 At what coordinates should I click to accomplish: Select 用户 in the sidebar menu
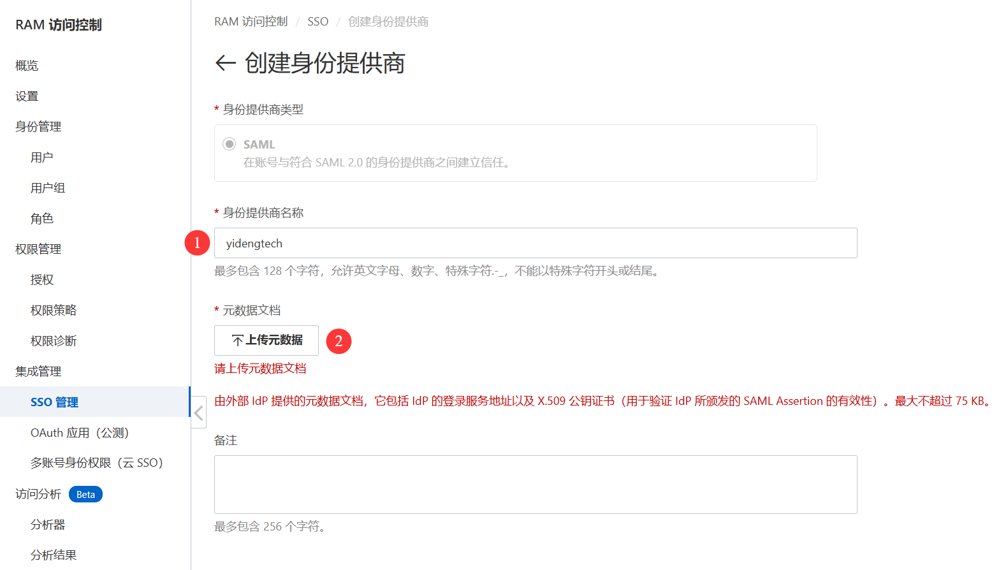click(42, 157)
